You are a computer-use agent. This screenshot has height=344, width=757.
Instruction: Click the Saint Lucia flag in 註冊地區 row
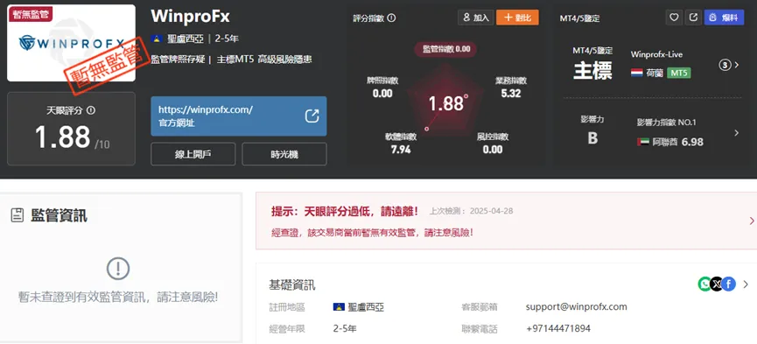[339, 306]
